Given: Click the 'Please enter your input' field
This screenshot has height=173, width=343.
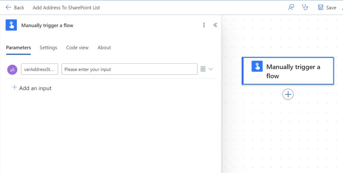Looking at the screenshot, I should pyautogui.click(x=130, y=69).
